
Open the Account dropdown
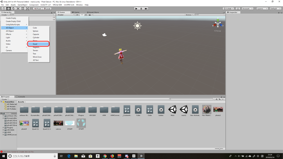coord(247,9)
